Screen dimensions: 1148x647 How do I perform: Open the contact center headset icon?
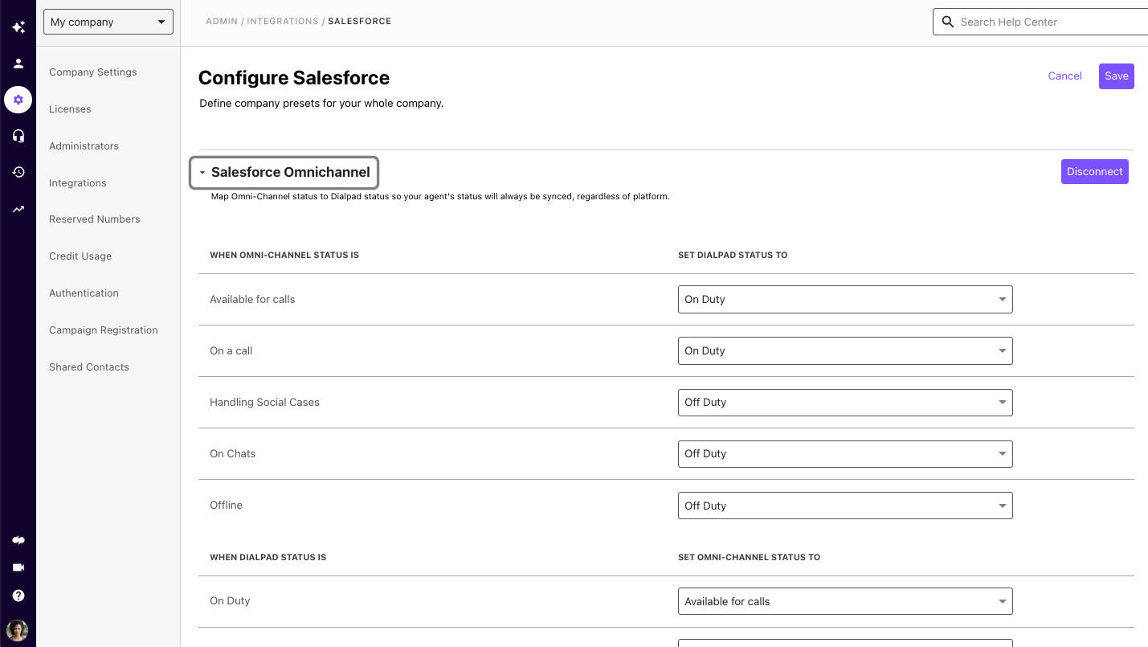point(18,136)
